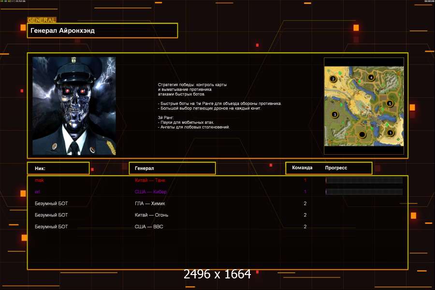Click the 'Ник:' column header
435x290 pixels.
[58, 168]
